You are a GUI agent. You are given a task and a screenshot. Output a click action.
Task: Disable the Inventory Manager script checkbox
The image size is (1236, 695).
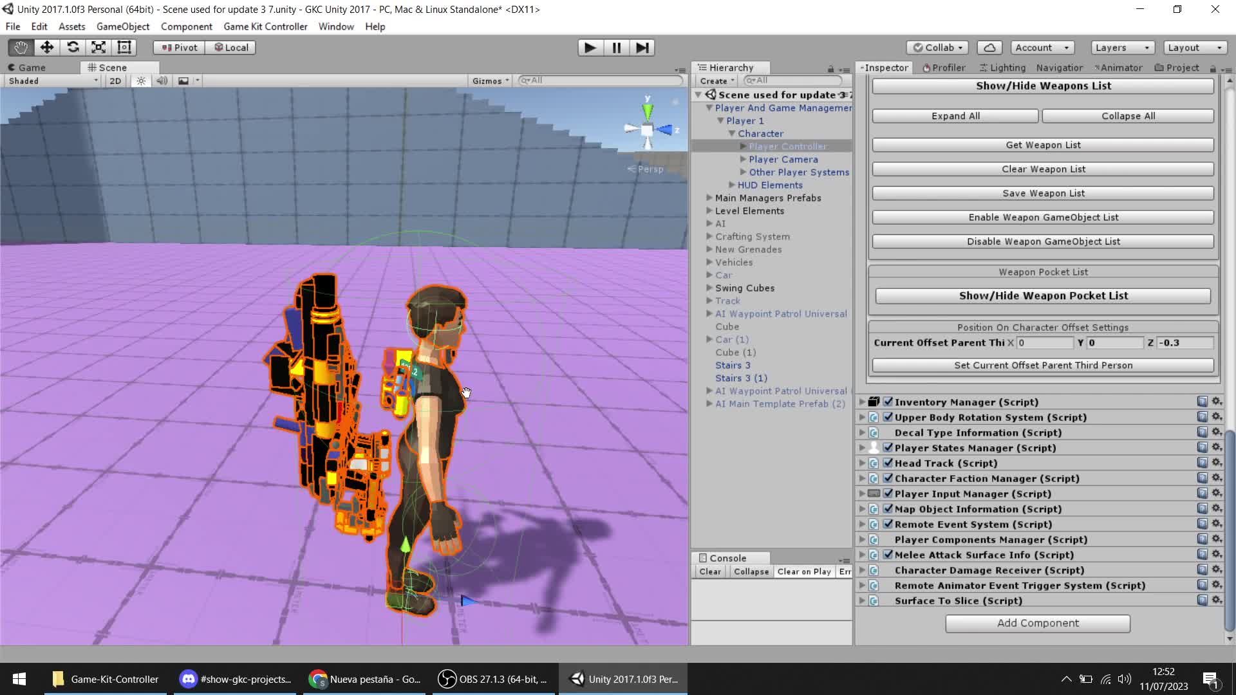click(888, 402)
